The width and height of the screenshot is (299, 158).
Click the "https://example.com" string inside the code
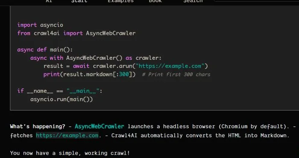[170, 66]
